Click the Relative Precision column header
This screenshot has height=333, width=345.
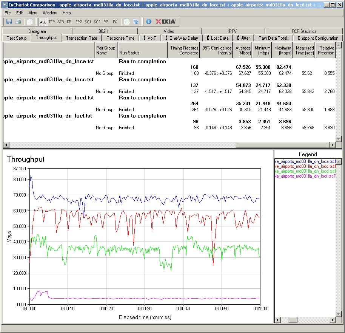pyautogui.click(x=325, y=50)
